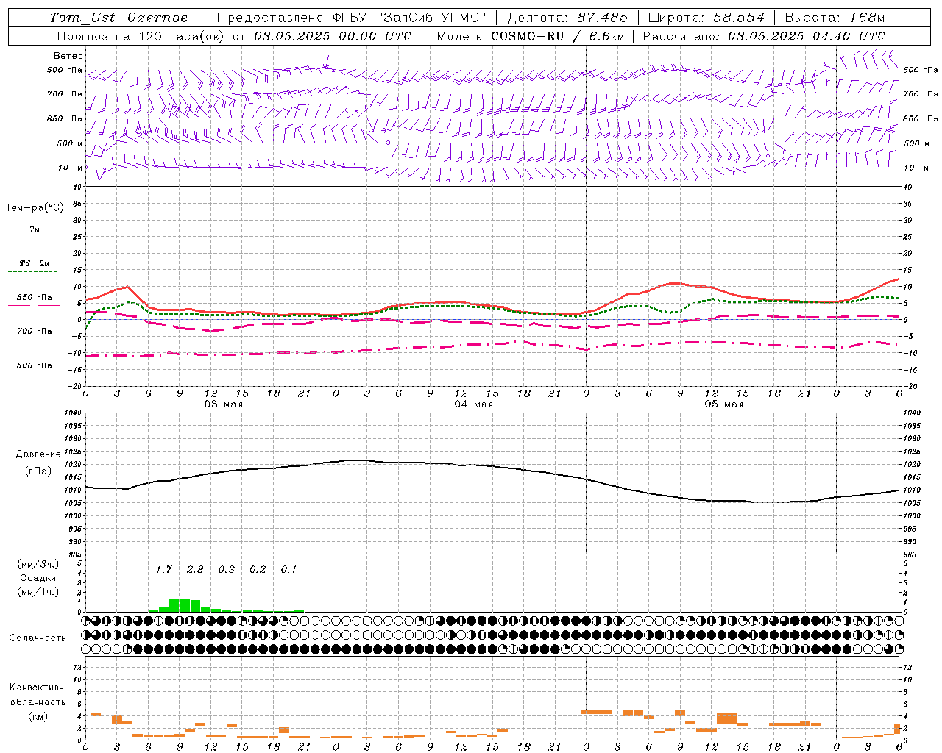Click the Широта: 58.554 header field
942x753 pixels.
(x=706, y=18)
